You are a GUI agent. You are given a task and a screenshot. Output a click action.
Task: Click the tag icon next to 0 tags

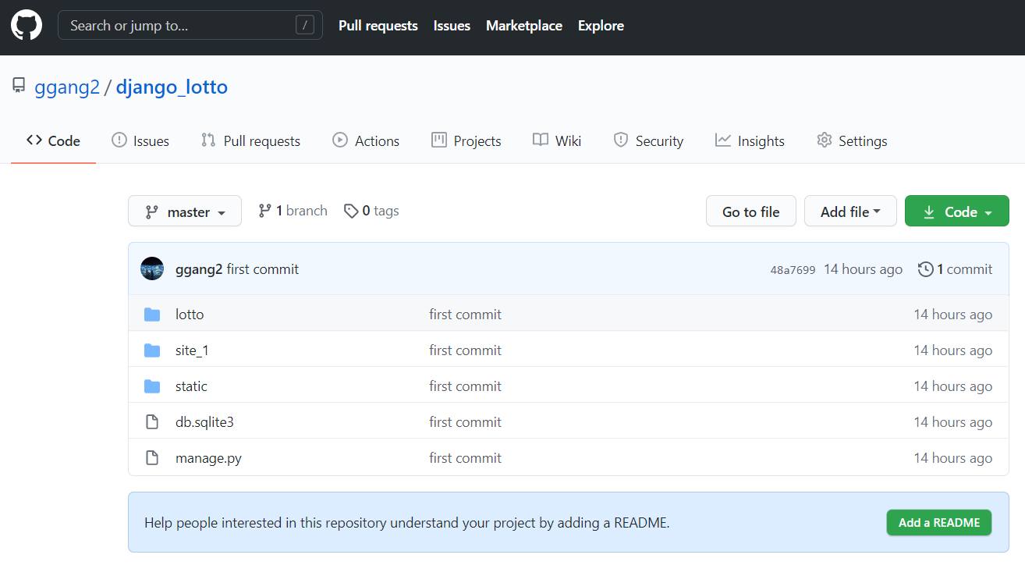[351, 211]
